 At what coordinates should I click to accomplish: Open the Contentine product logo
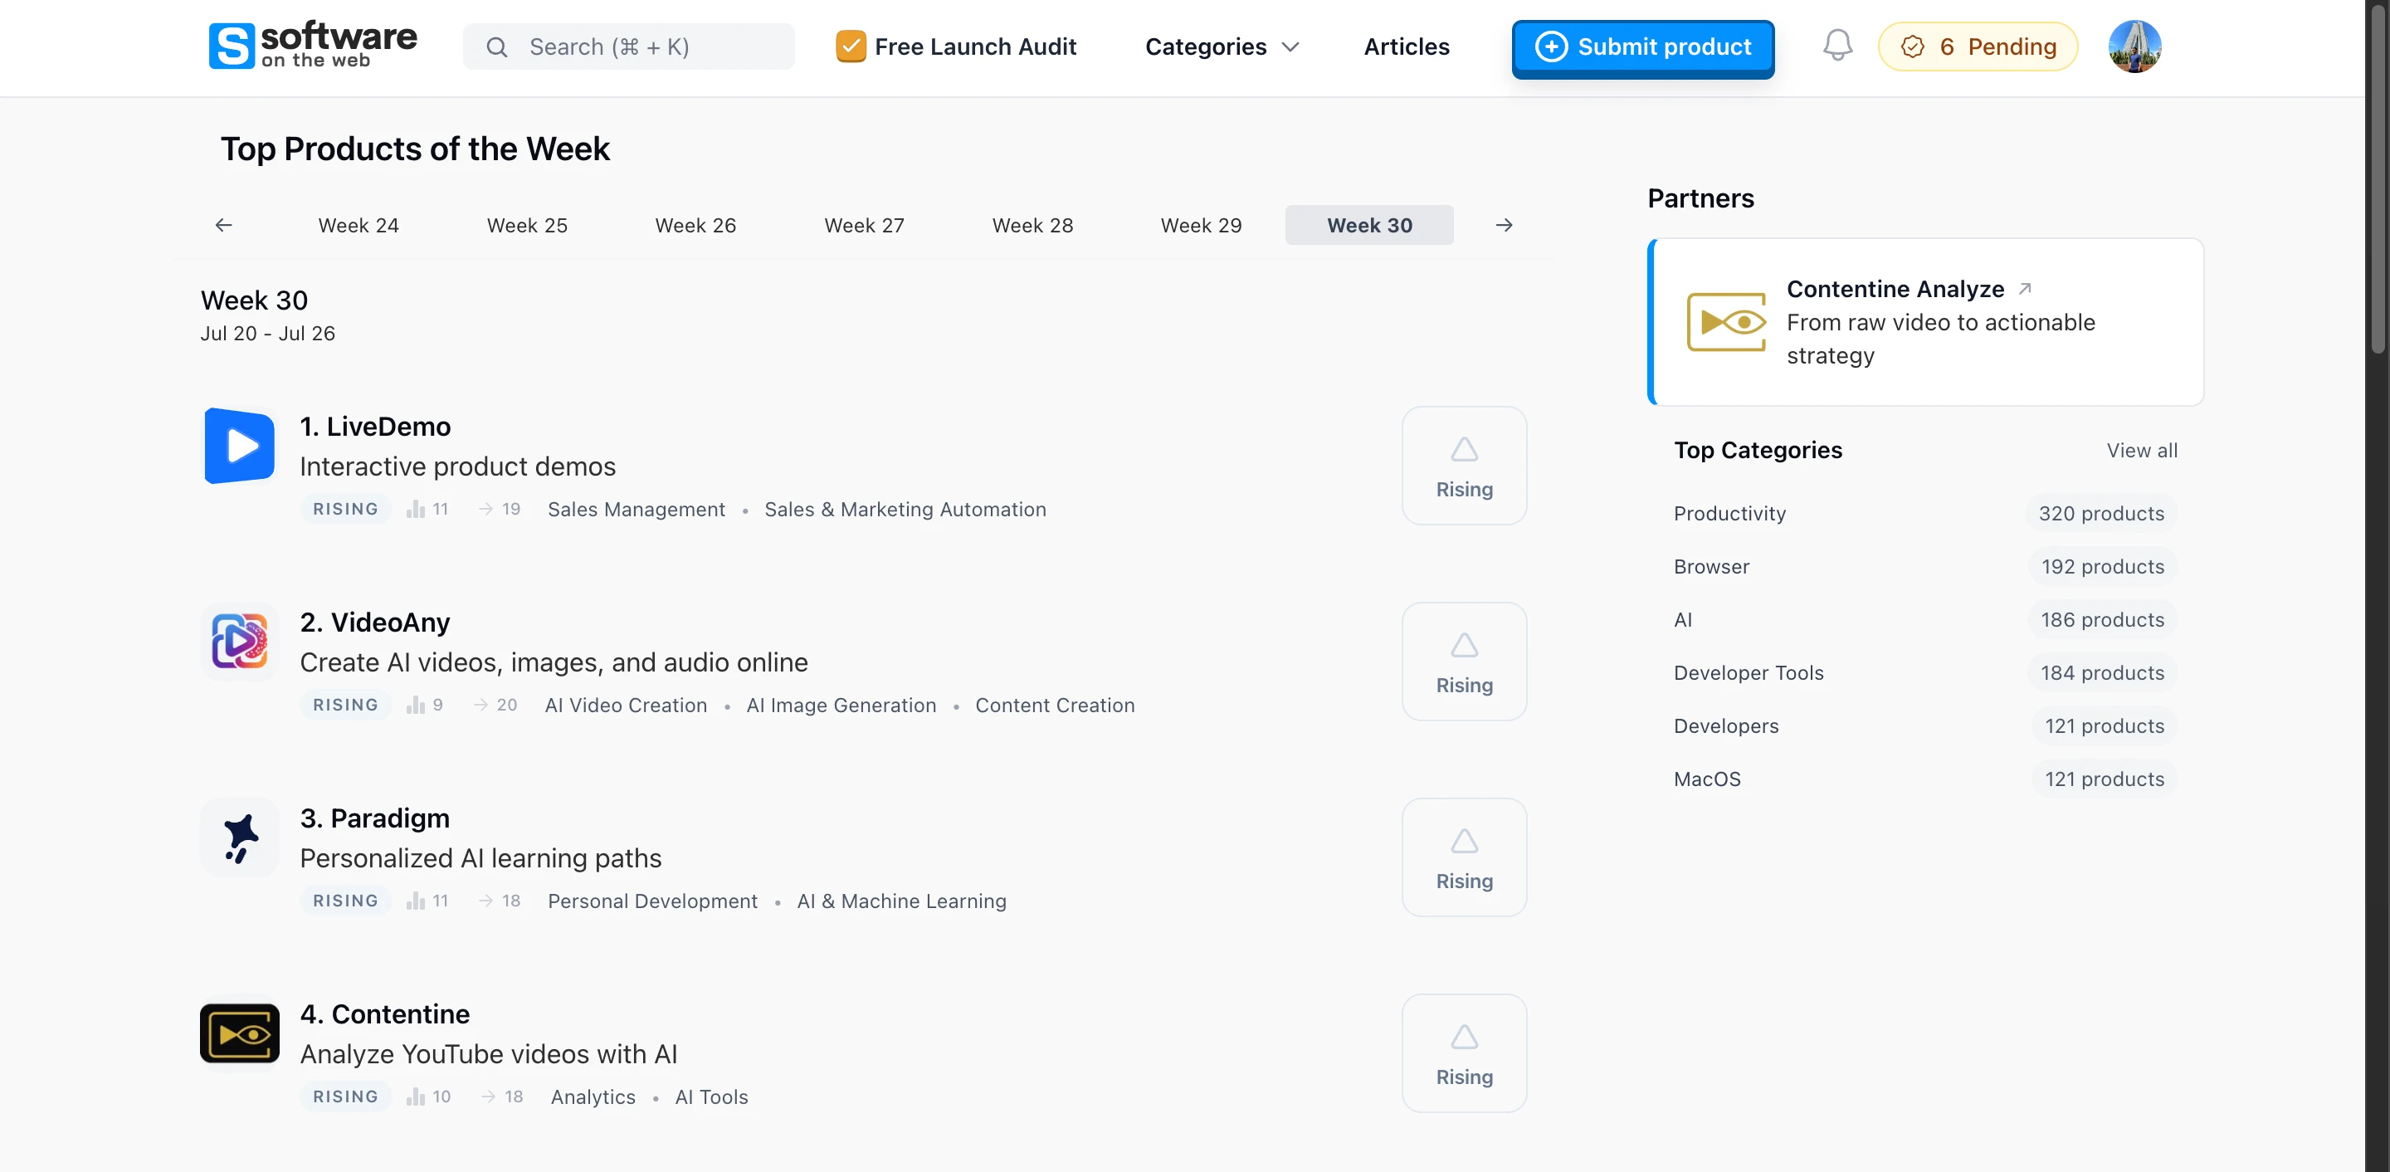tap(239, 1033)
